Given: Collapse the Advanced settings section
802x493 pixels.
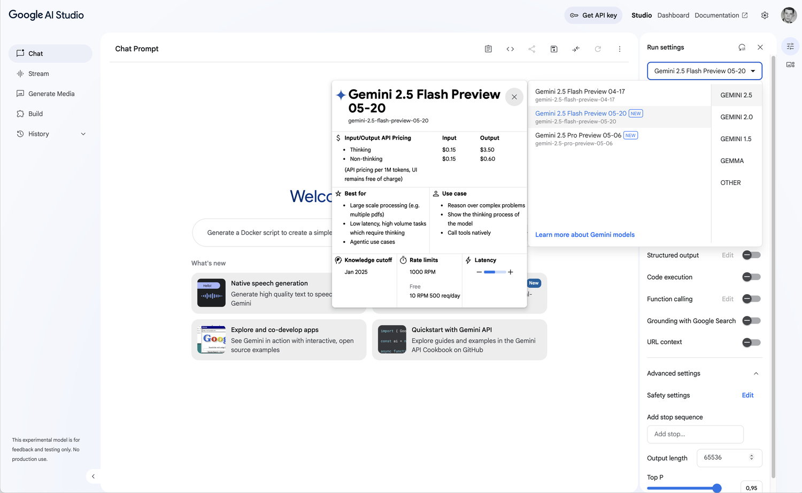Looking at the screenshot, I should [x=756, y=373].
